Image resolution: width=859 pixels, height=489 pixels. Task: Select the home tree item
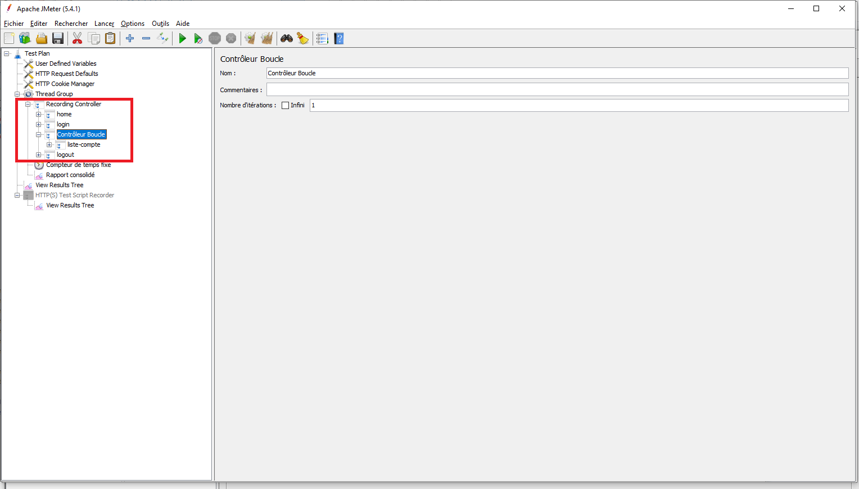click(x=64, y=114)
